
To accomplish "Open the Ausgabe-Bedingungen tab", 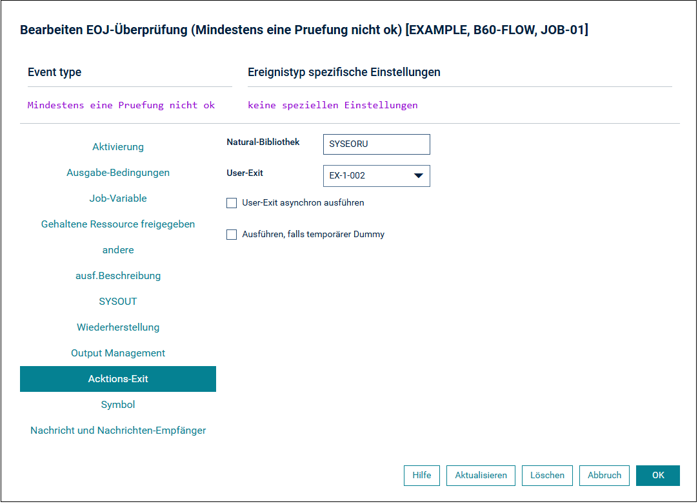I will click(x=118, y=173).
